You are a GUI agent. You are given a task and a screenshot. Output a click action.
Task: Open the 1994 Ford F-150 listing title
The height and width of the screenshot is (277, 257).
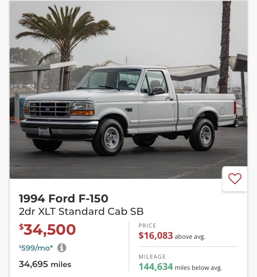point(63,198)
